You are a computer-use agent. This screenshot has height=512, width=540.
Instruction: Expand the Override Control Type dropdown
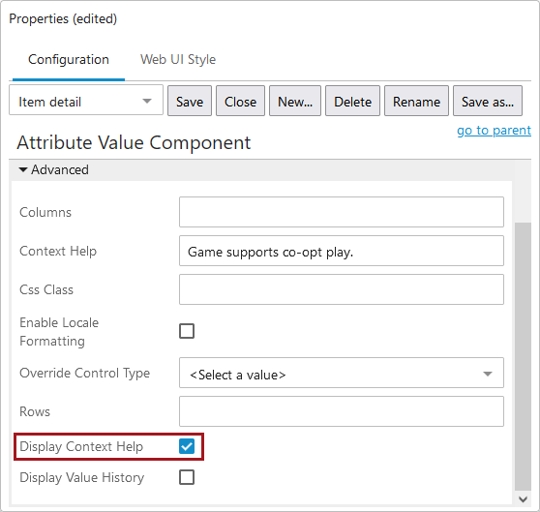(342, 373)
